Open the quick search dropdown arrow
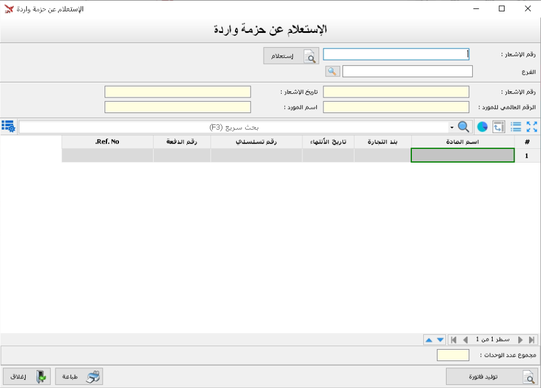This screenshot has height=388, width=541. point(451,127)
